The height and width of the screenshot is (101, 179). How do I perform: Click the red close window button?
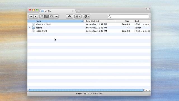[30, 10]
